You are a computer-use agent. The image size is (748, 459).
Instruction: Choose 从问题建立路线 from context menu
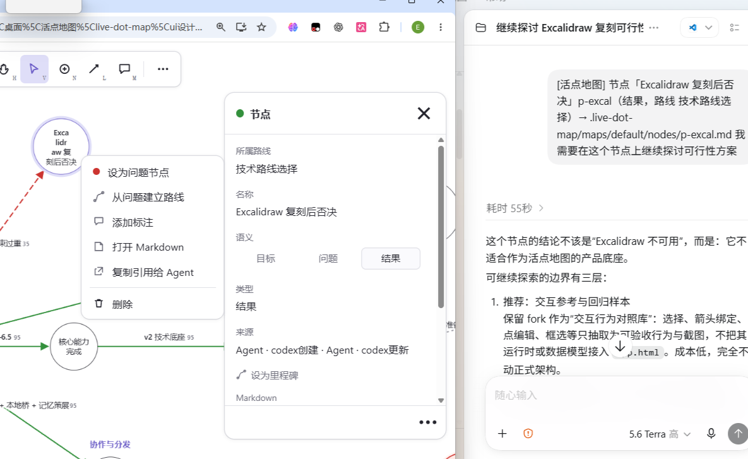coord(153,197)
